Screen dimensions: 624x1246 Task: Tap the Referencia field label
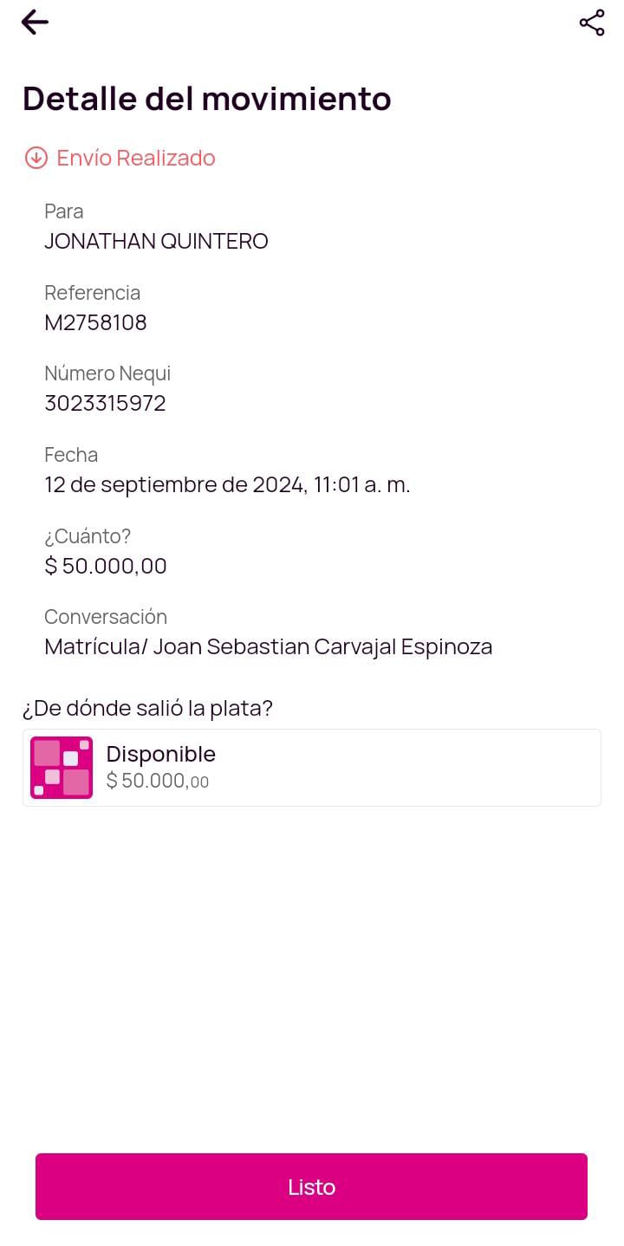[92, 293]
